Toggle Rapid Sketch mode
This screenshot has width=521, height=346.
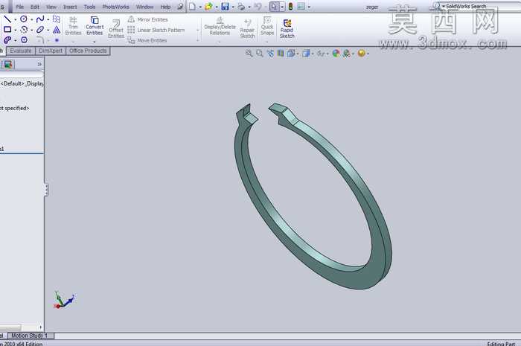click(287, 28)
